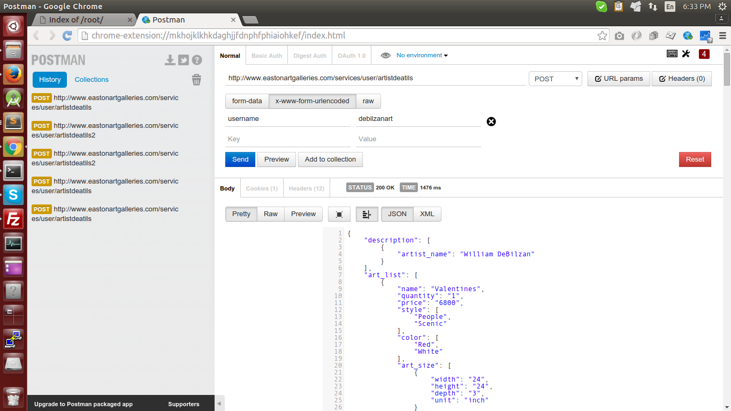
Task: Open the POST method dropdown
Action: tap(555, 79)
